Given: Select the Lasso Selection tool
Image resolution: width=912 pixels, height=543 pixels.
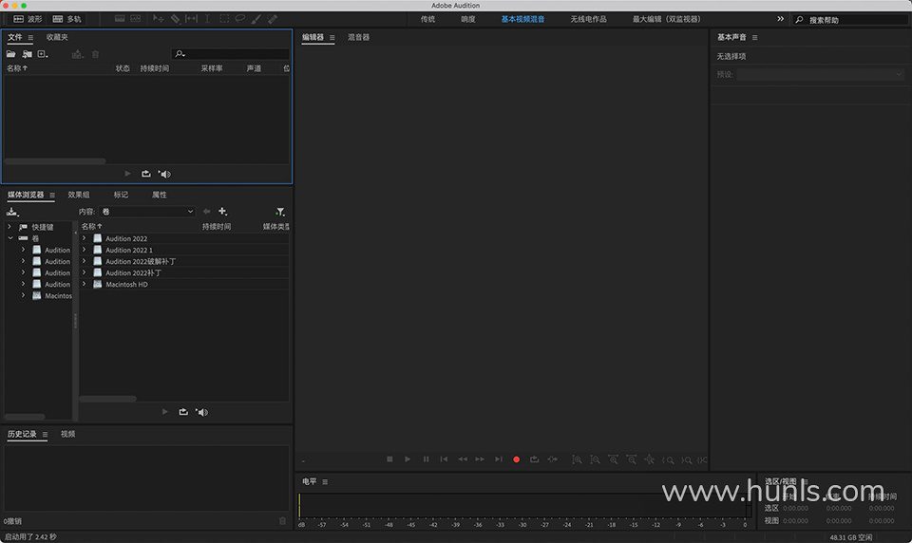Looking at the screenshot, I should (x=240, y=19).
